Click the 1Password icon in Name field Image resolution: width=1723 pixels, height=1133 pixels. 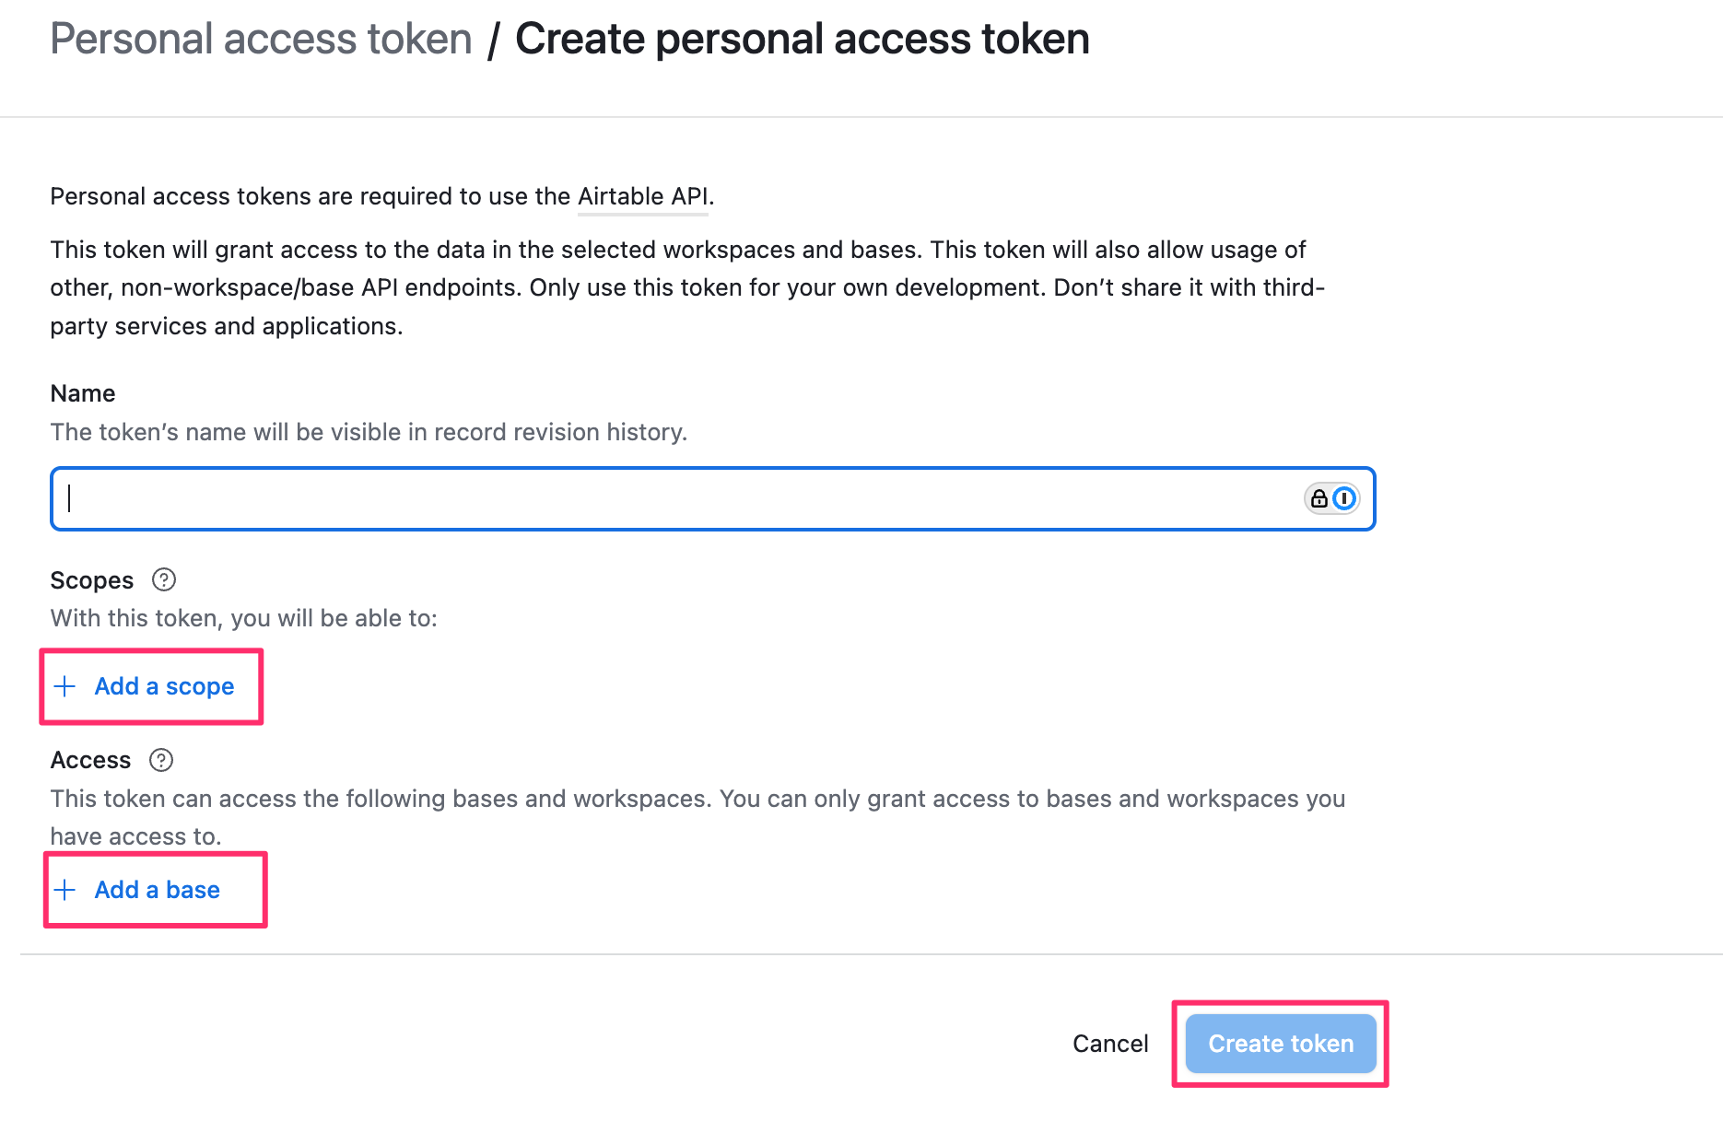pyautogui.click(x=1344, y=498)
